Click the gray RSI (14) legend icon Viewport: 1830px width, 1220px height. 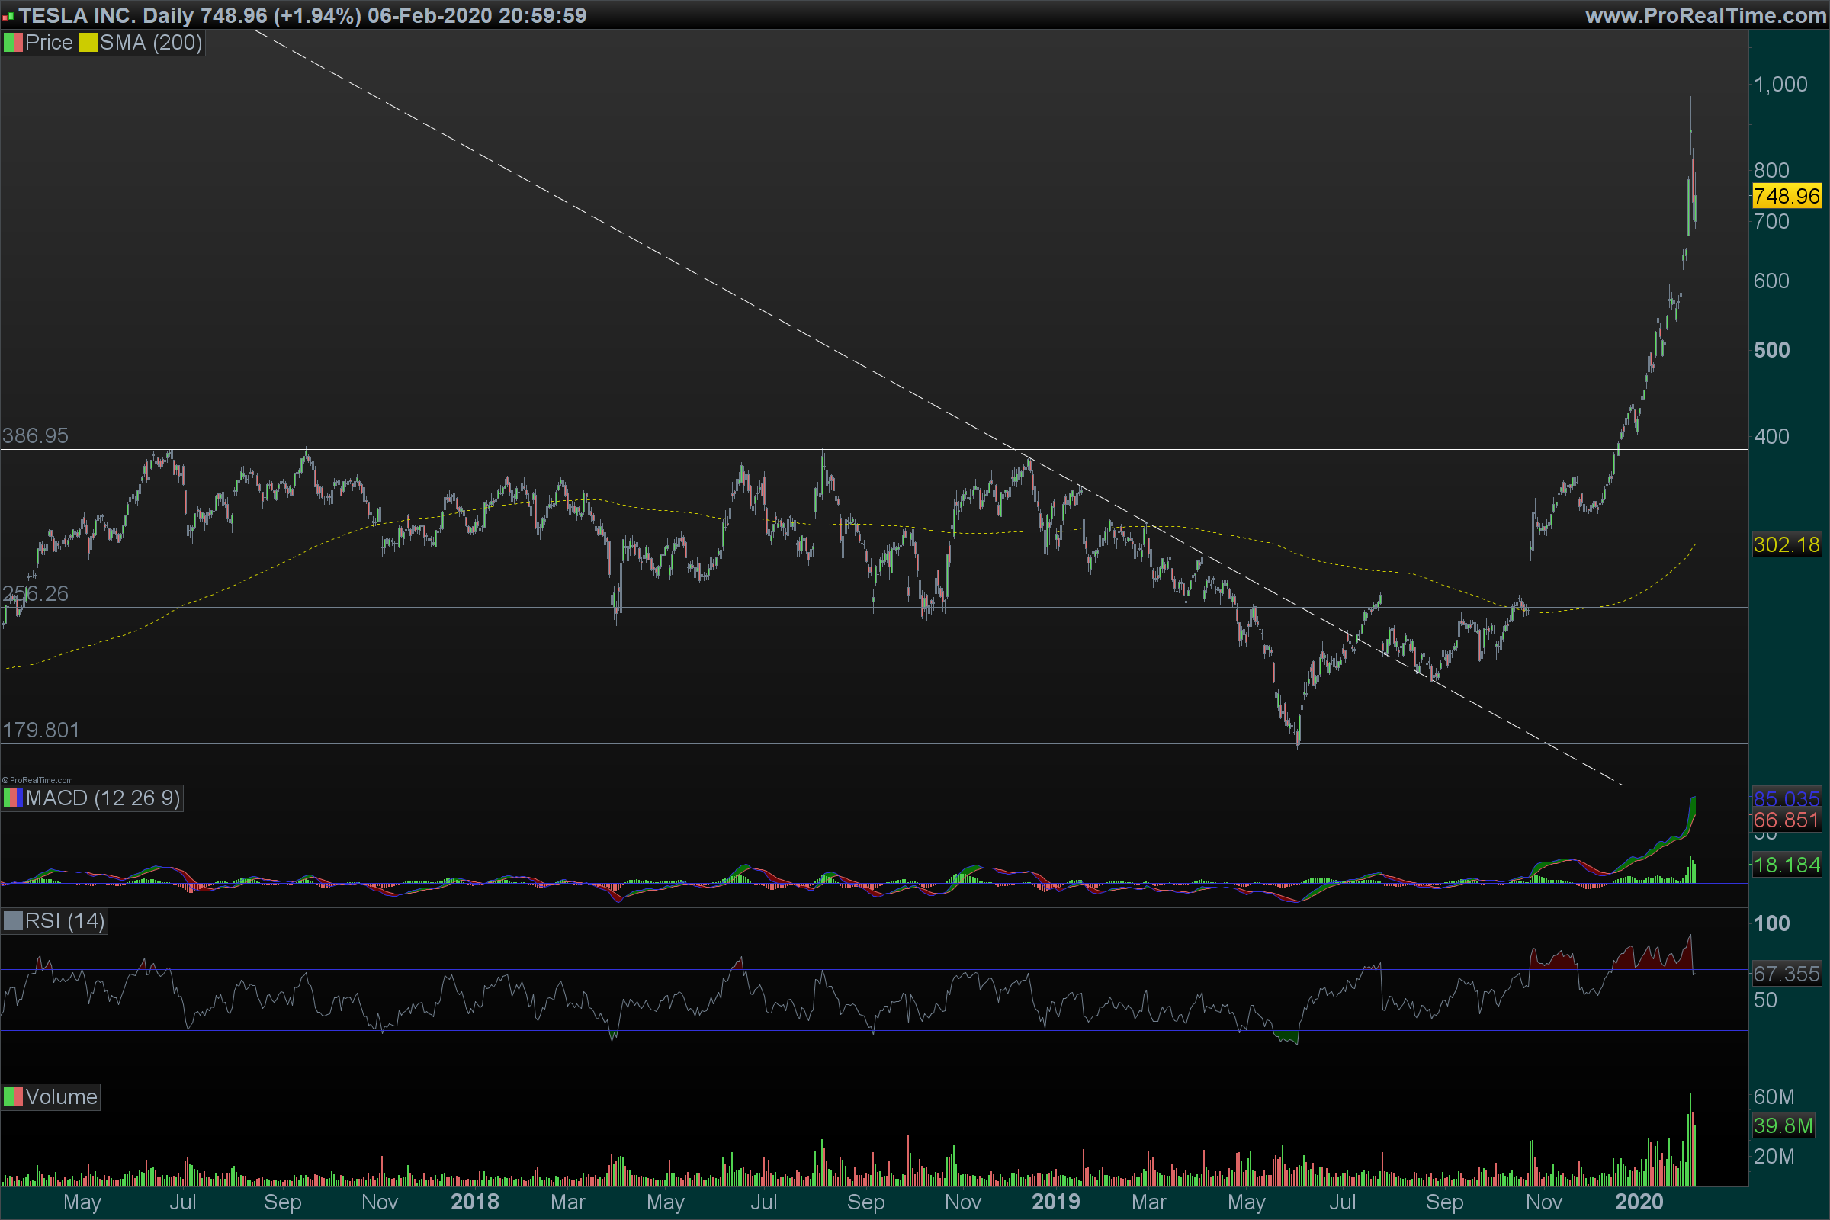click(12, 921)
